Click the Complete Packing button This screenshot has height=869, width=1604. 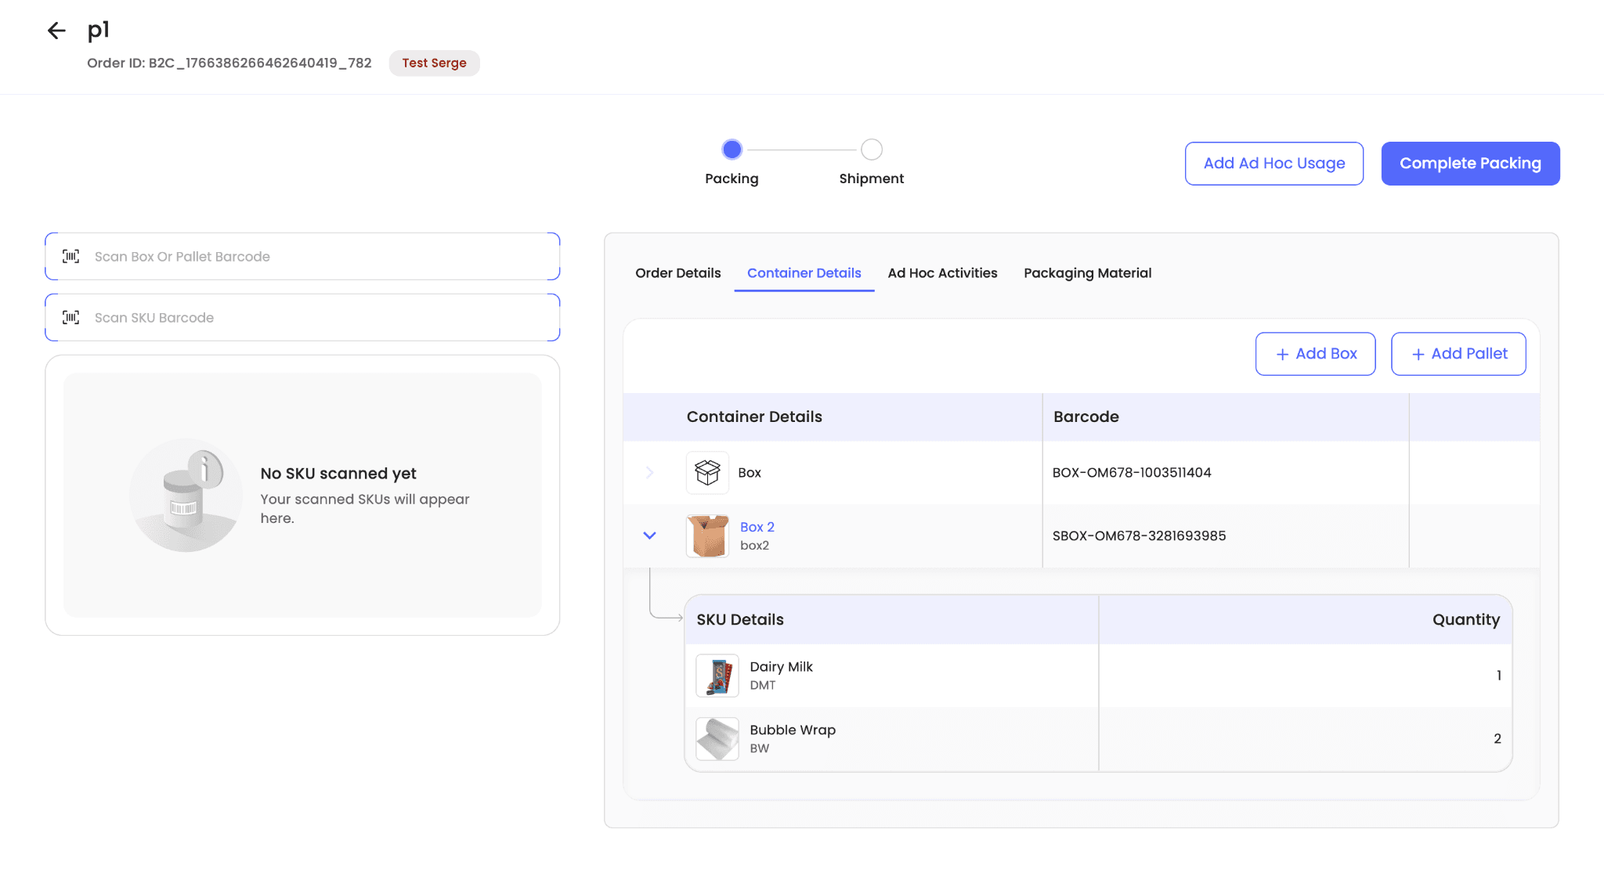1470,164
